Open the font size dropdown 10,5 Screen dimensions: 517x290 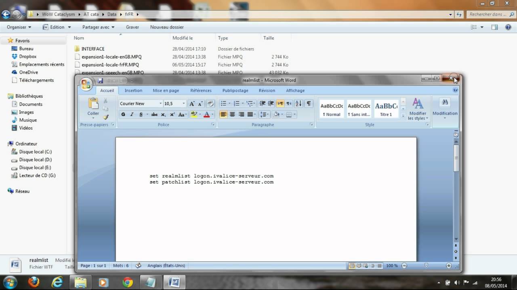pyautogui.click(x=184, y=104)
